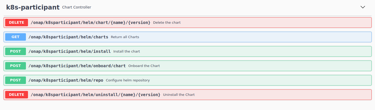Click the k8s-participant tag heading
This screenshot has width=375, height=110.
33,7
